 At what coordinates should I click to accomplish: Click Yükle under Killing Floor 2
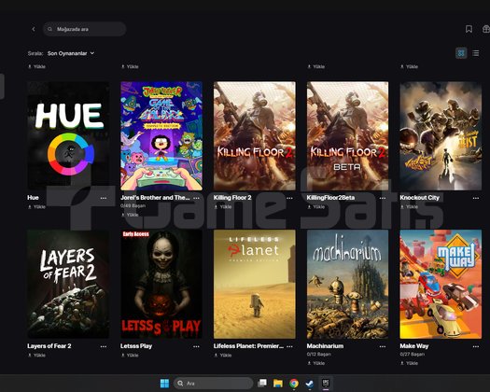pyautogui.click(x=223, y=207)
